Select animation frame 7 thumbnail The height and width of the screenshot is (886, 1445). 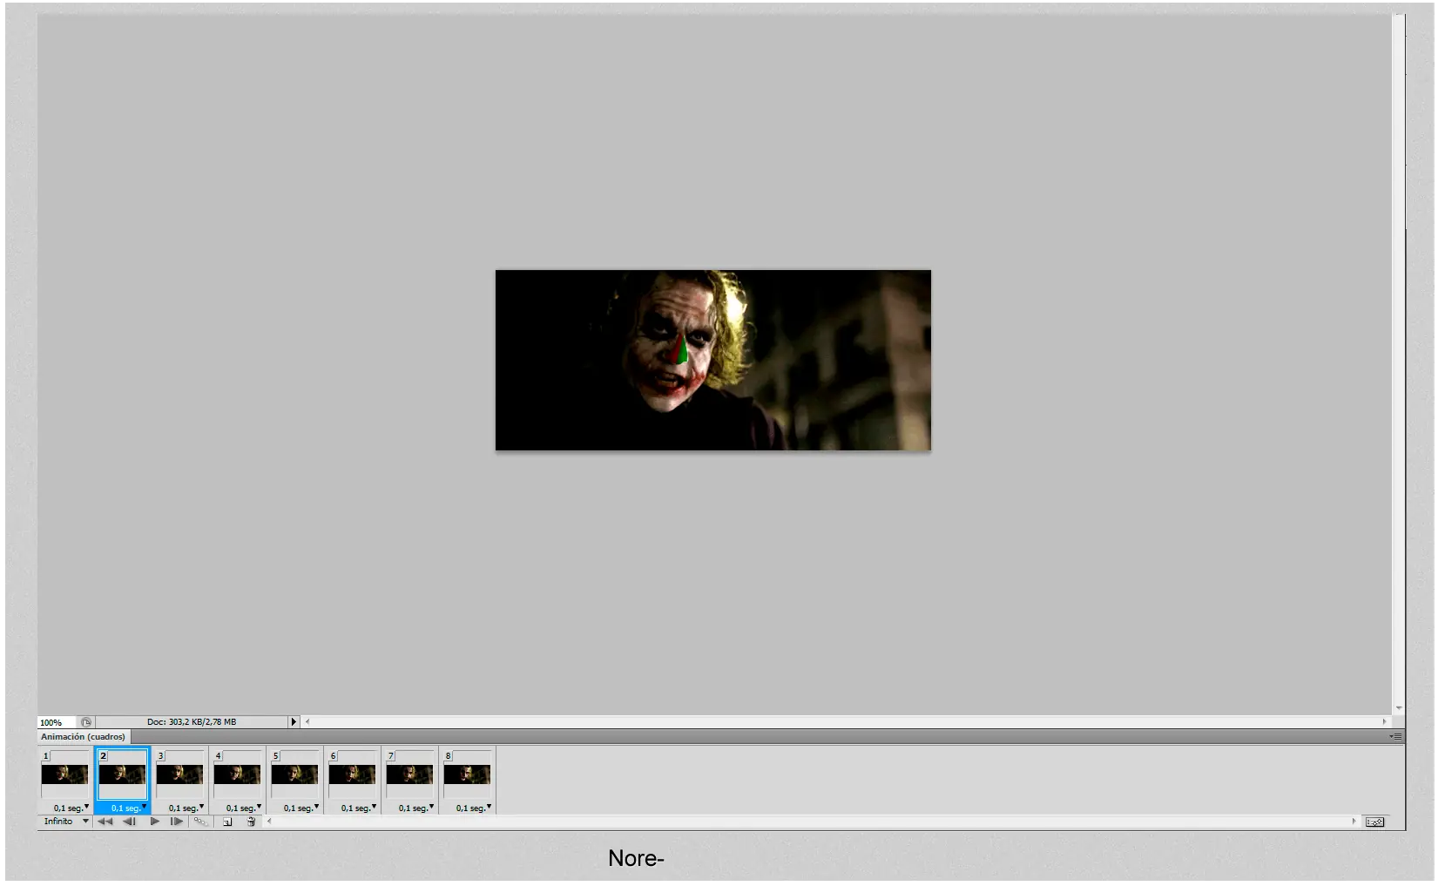tap(409, 774)
